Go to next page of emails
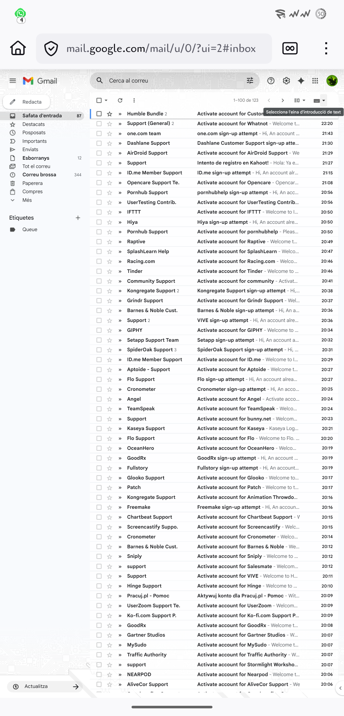The width and height of the screenshot is (344, 716). 283,100
